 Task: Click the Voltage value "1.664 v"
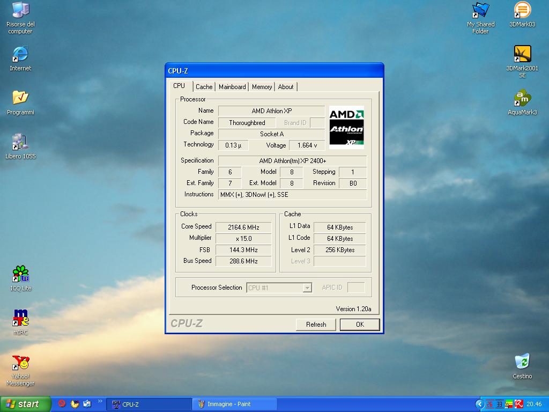point(307,145)
